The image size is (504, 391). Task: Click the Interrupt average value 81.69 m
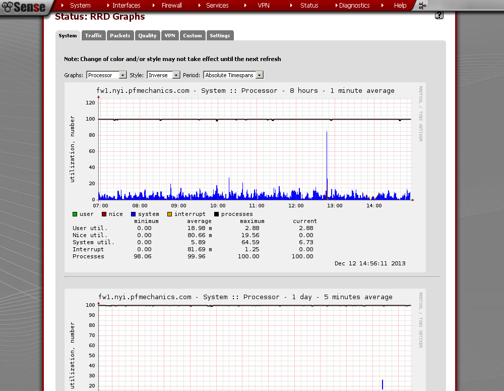(x=200, y=249)
